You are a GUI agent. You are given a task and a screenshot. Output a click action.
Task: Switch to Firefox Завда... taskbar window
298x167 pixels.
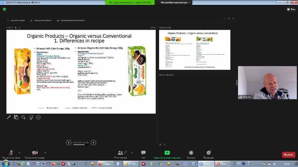coord(105,164)
